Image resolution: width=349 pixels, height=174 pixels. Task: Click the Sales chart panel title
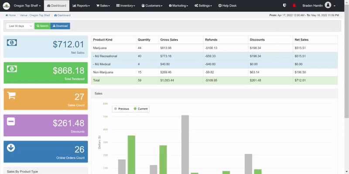coord(99,94)
